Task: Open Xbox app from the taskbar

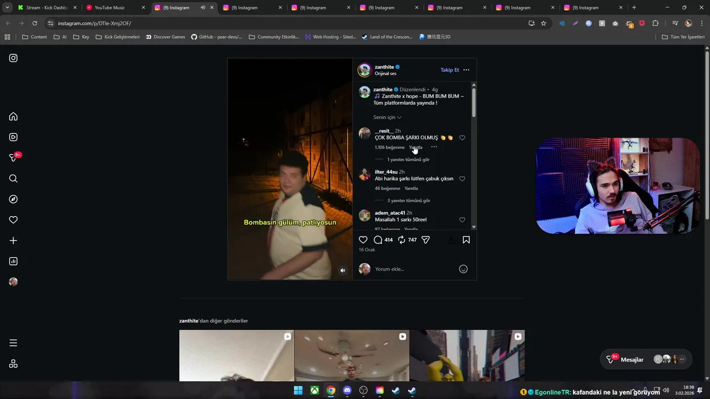Action: [x=315, y=390]
